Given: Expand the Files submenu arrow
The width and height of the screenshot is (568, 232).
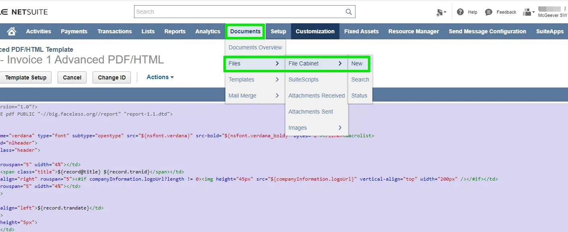Looking at the screenshot, I should click(277, 63).
